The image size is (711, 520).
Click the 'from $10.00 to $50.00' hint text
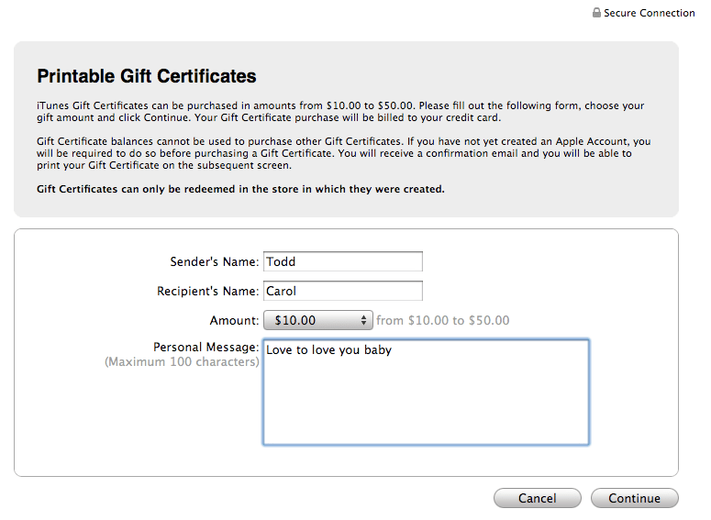[442, 320]
